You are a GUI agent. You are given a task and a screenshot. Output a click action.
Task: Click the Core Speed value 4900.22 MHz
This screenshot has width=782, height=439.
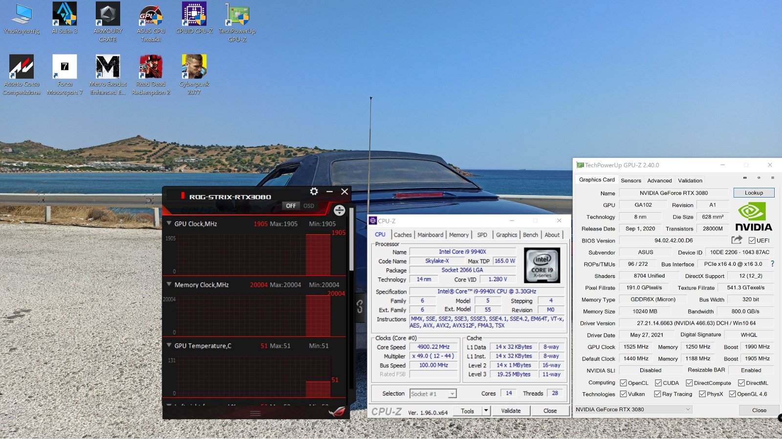point(433,347)
